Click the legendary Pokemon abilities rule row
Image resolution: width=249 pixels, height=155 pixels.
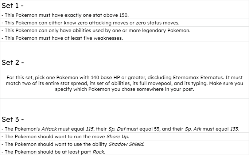coord(125,30)
